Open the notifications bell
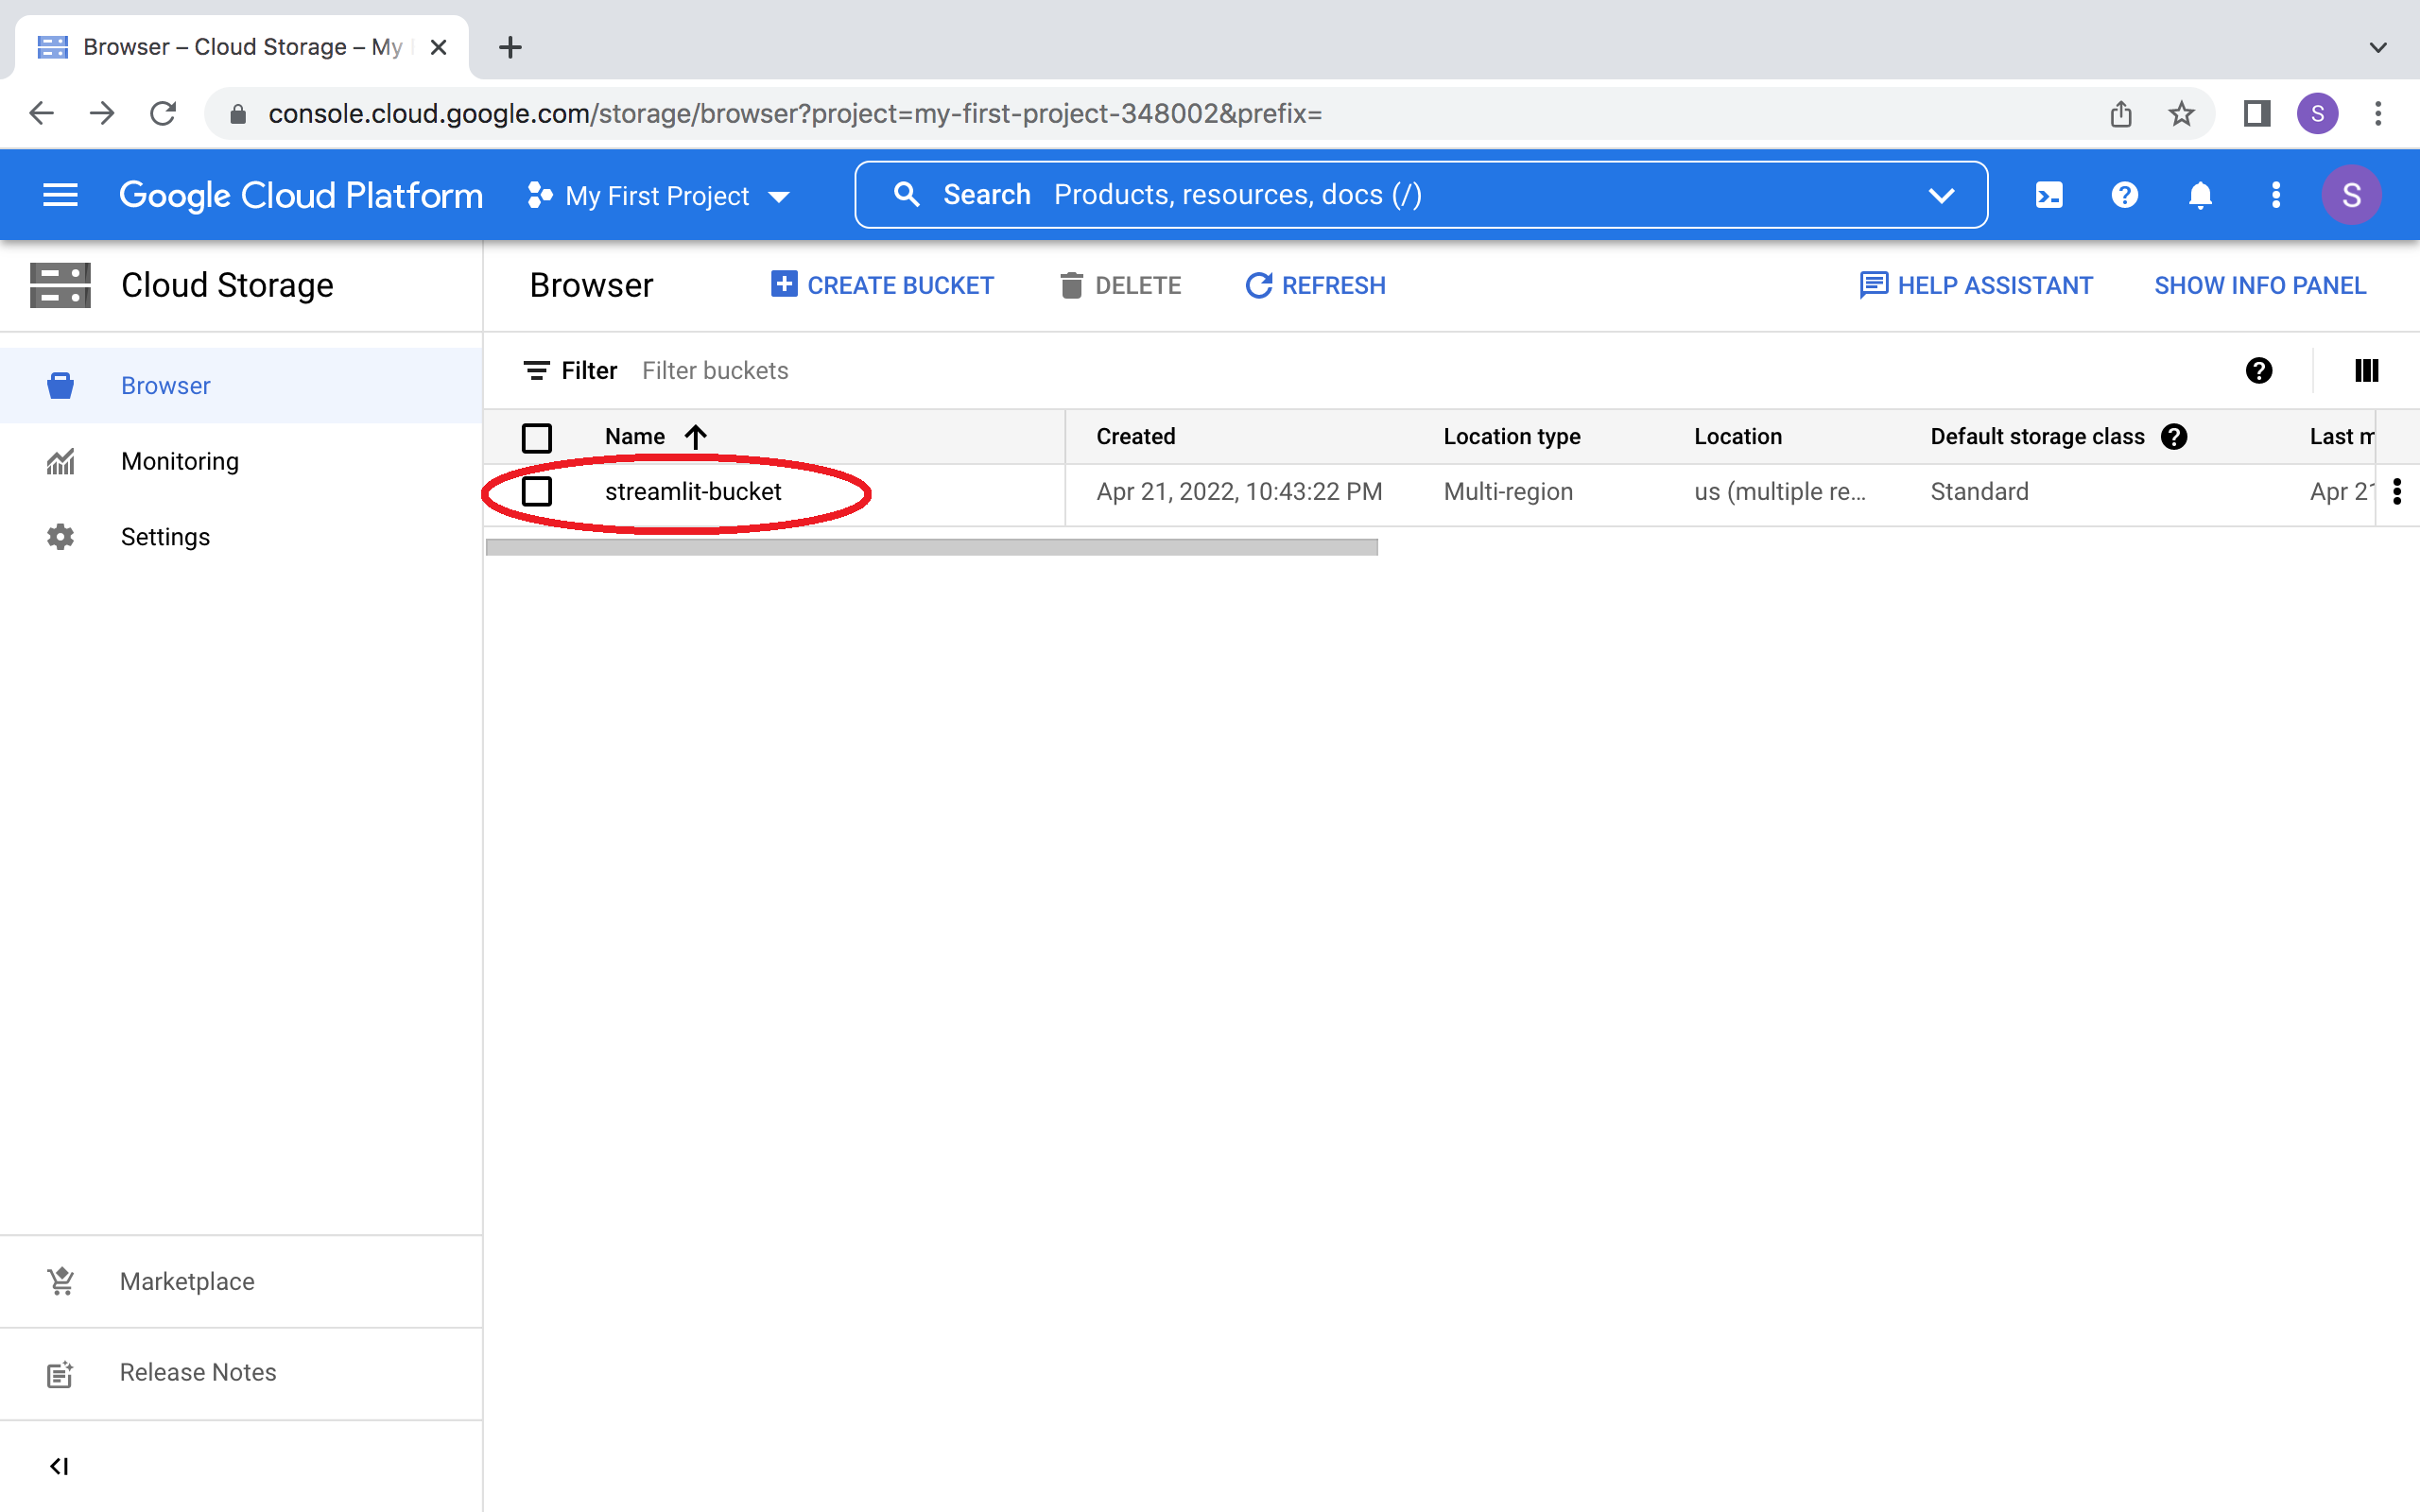The image size is (2420, 1512). [x=2200, y=195]
